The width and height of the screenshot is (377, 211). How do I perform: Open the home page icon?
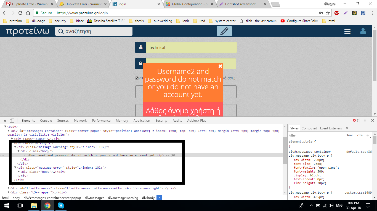[x=28, y=13]
